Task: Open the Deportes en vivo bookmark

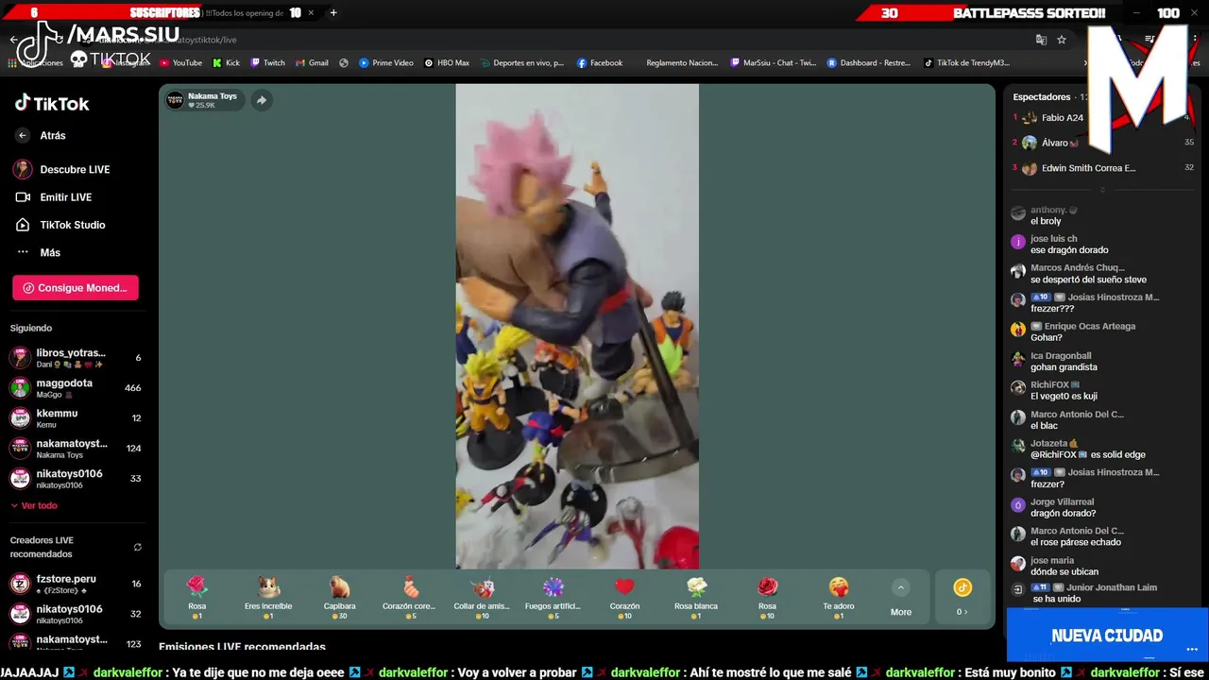Action: point(521,63)
